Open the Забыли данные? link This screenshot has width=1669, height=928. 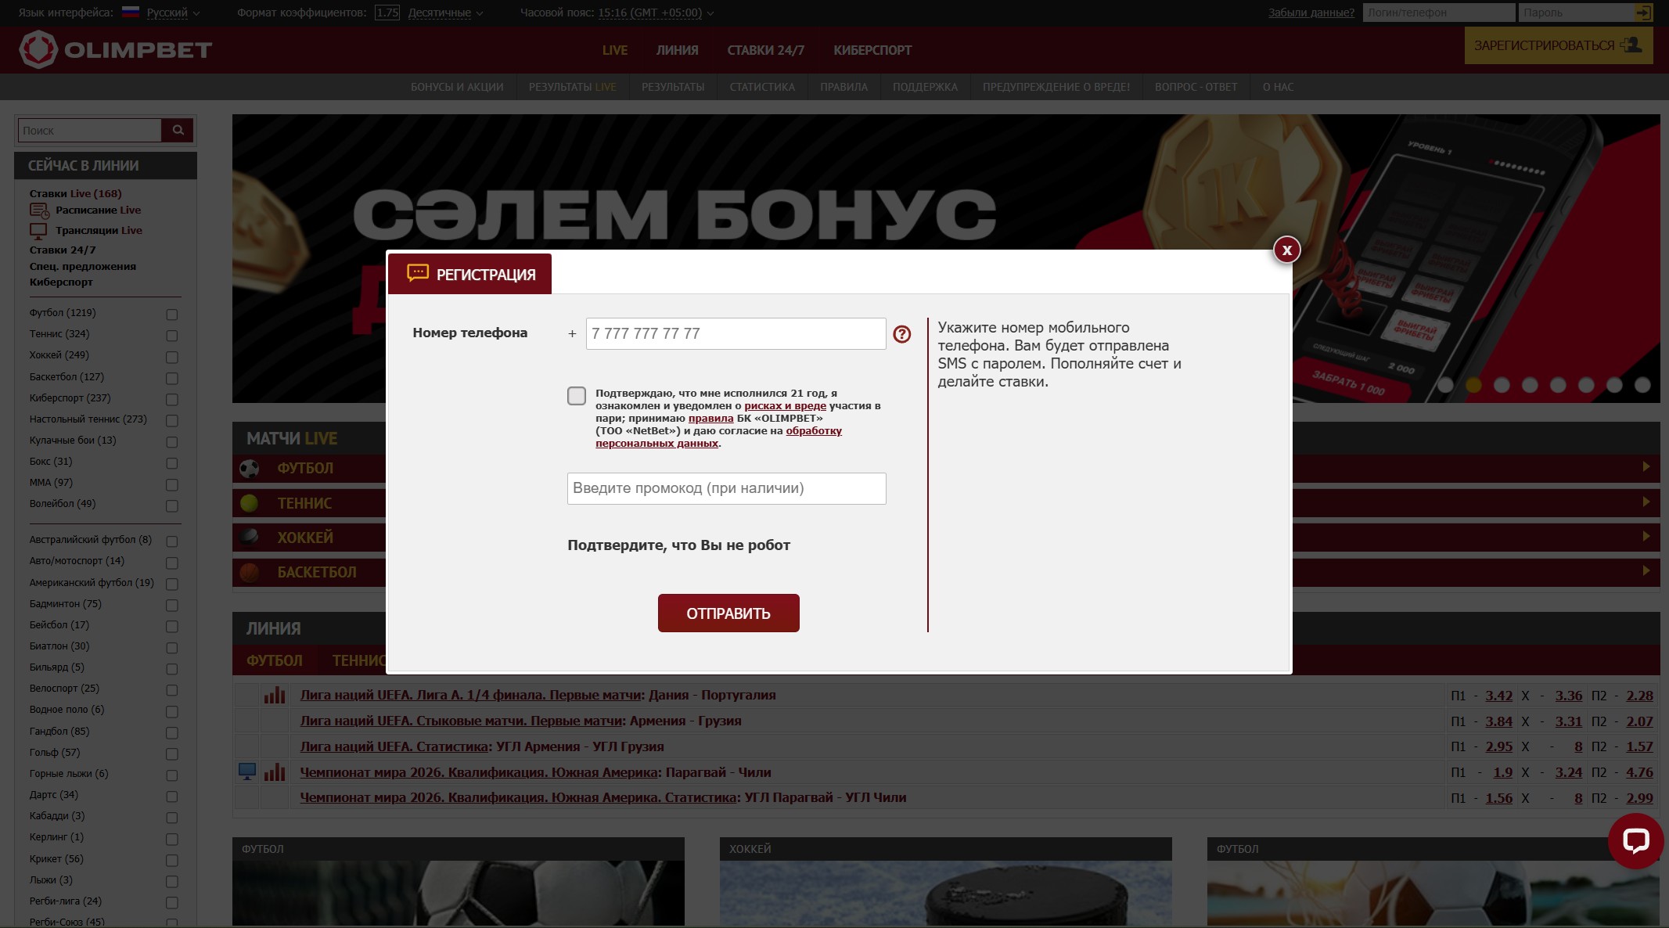click(1311, 13)
